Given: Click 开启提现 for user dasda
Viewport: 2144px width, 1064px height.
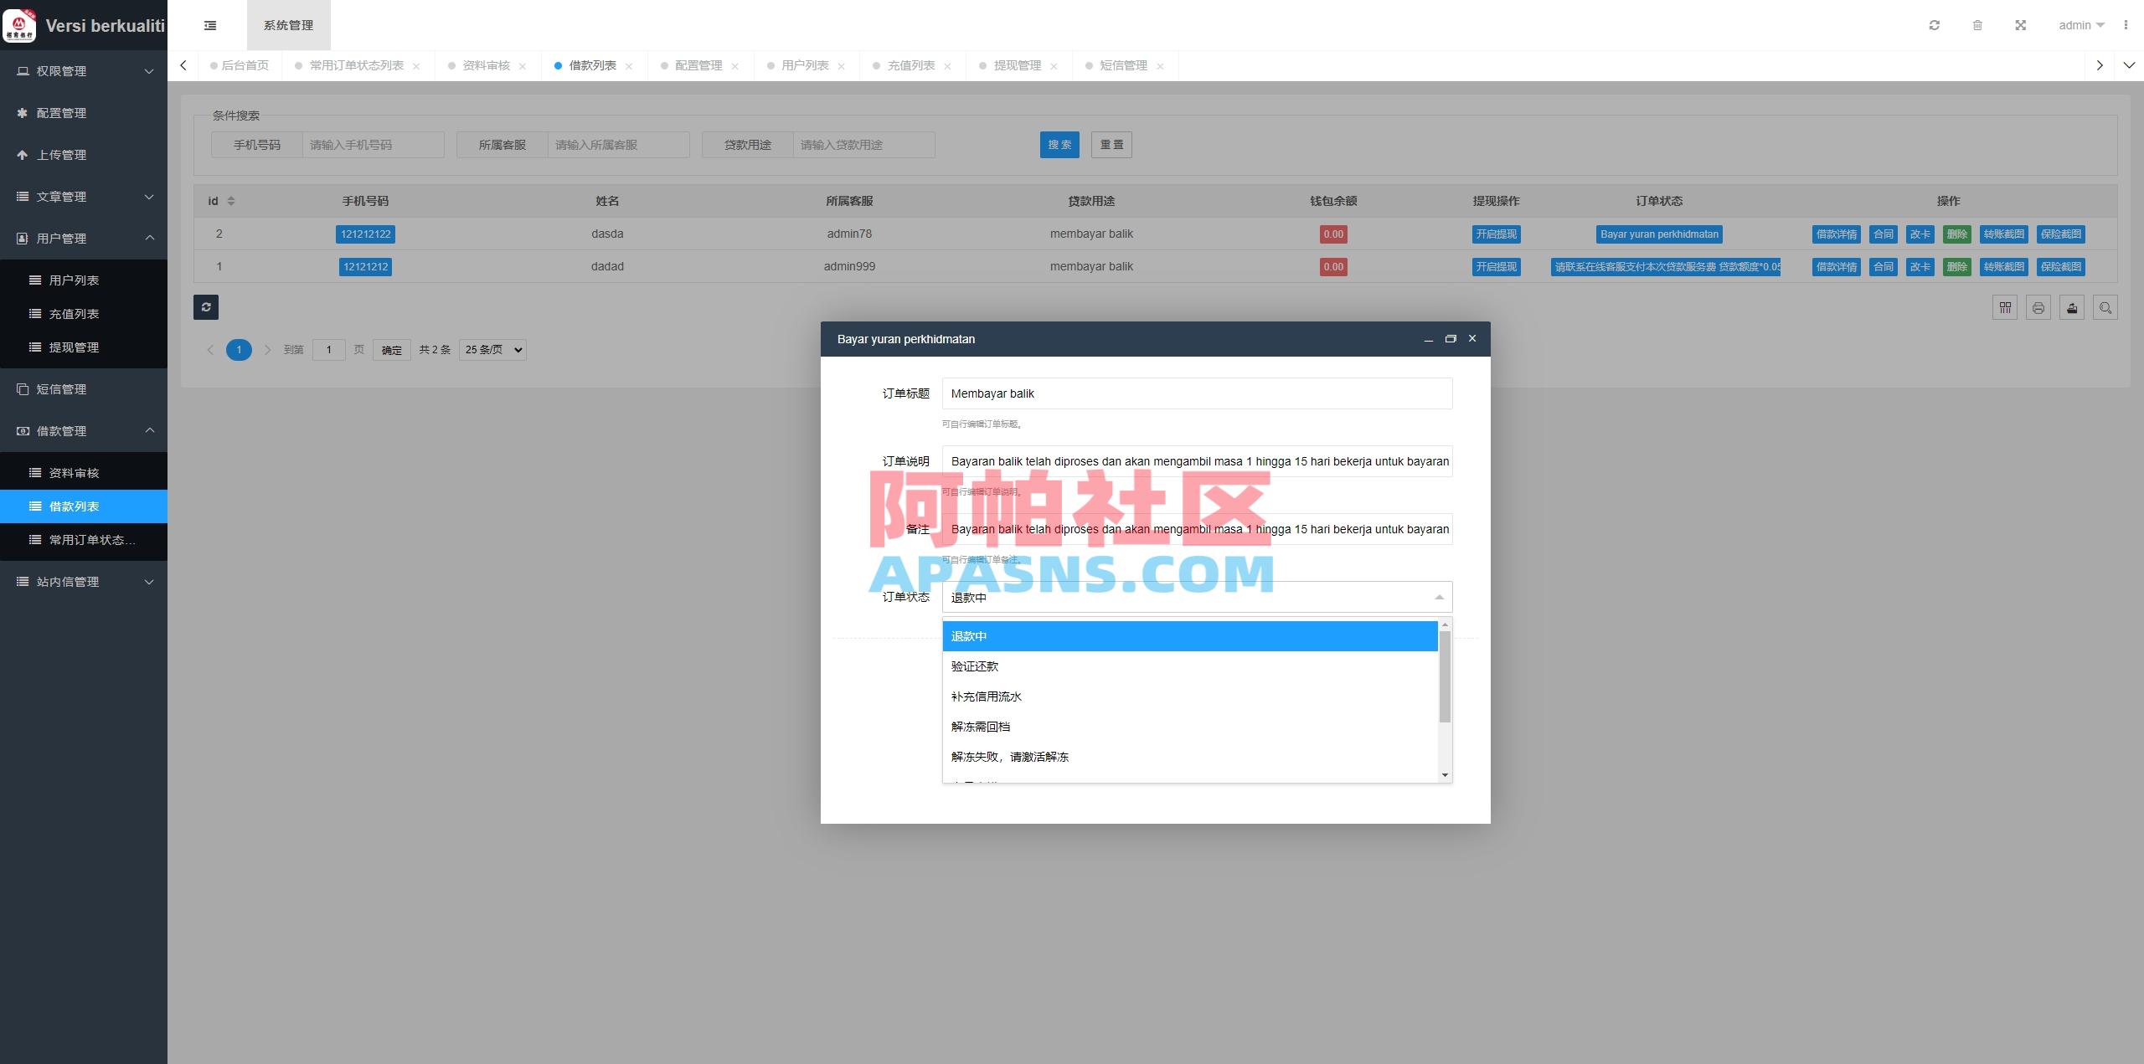Looking at the screenshot, I should point(1496,234).
